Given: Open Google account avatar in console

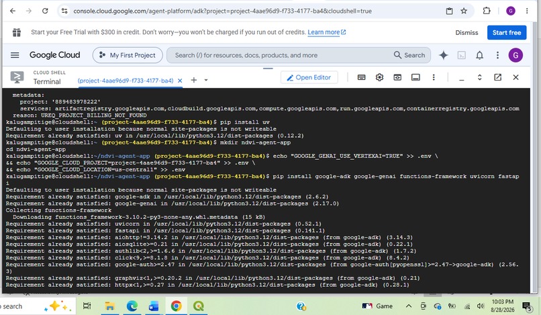Looking at the screenshot, I should 515,55.
